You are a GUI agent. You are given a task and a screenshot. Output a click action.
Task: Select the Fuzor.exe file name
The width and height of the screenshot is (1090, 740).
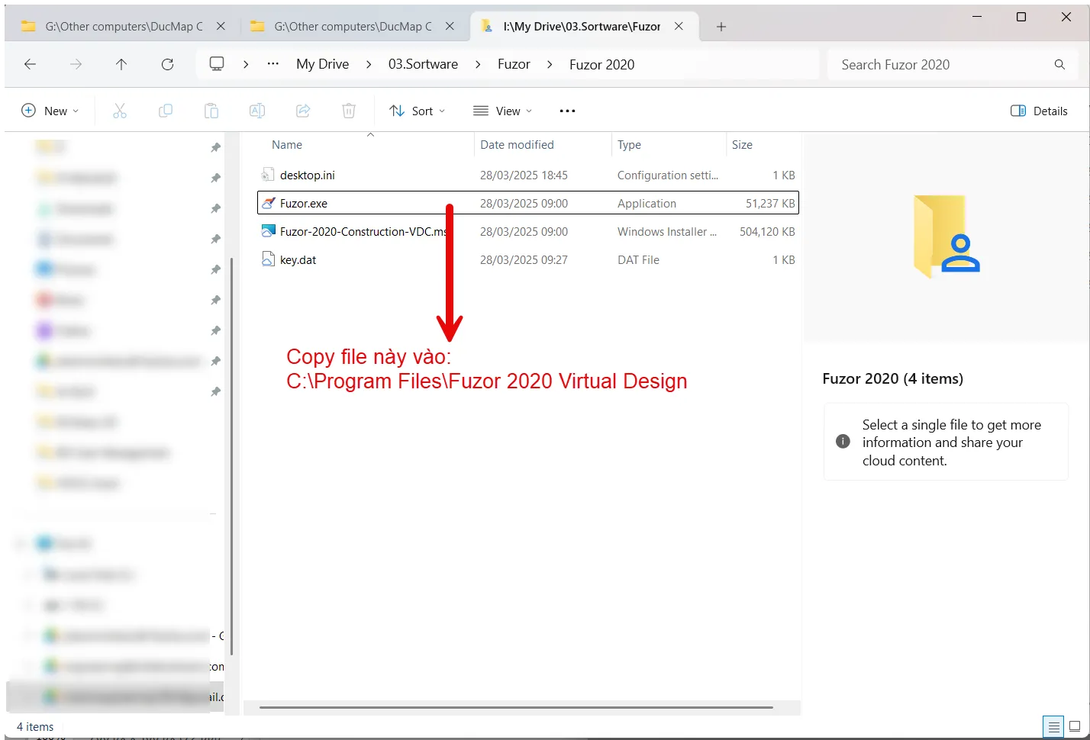[x=304, y=204]
